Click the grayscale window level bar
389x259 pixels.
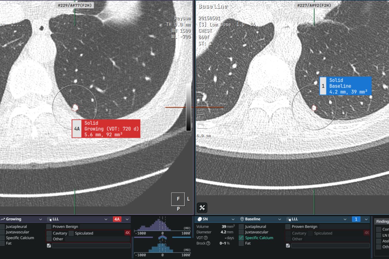188,107
